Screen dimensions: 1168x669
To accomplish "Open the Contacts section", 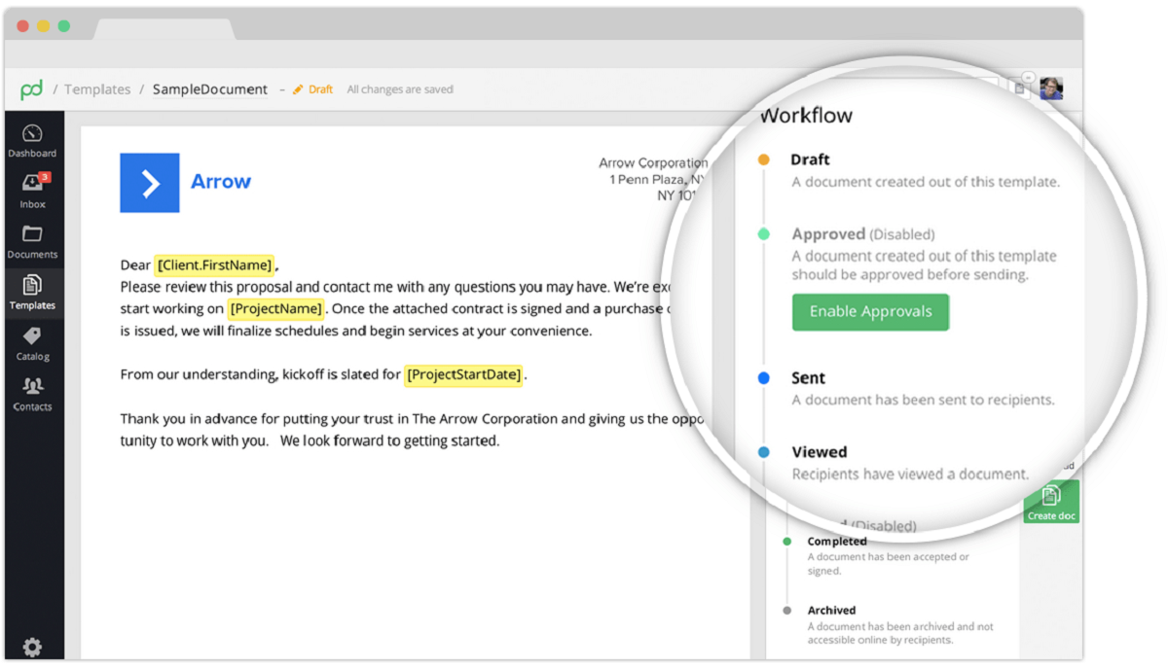I will point(32,391).
